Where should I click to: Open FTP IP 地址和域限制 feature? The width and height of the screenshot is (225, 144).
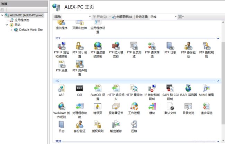coord(61,50)
